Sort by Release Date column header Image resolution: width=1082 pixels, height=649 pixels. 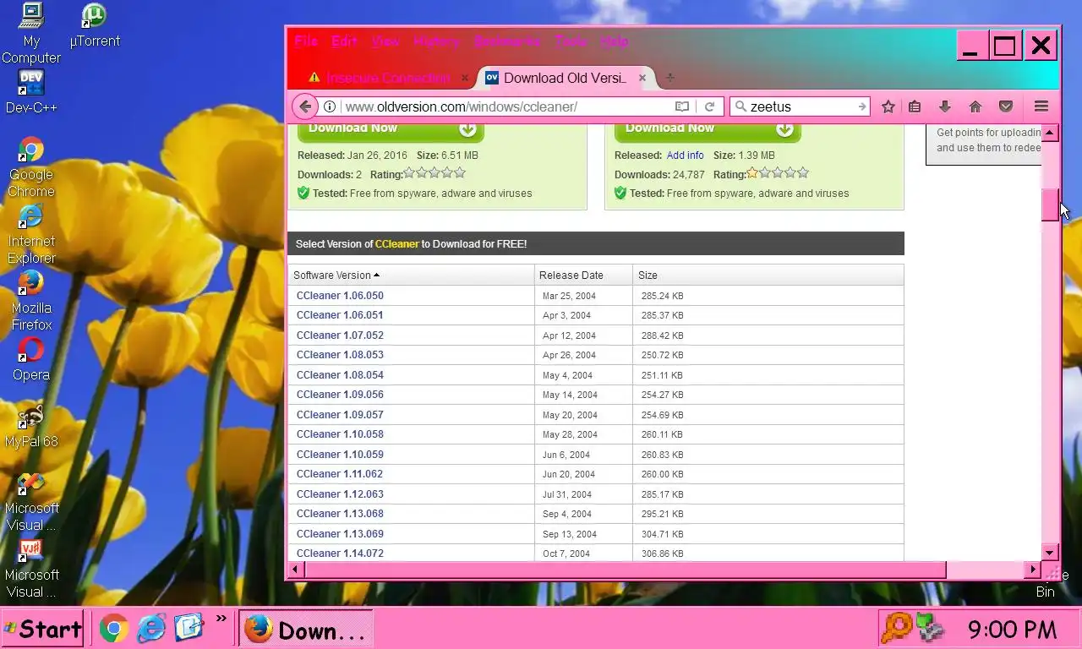tap(583, 275)
